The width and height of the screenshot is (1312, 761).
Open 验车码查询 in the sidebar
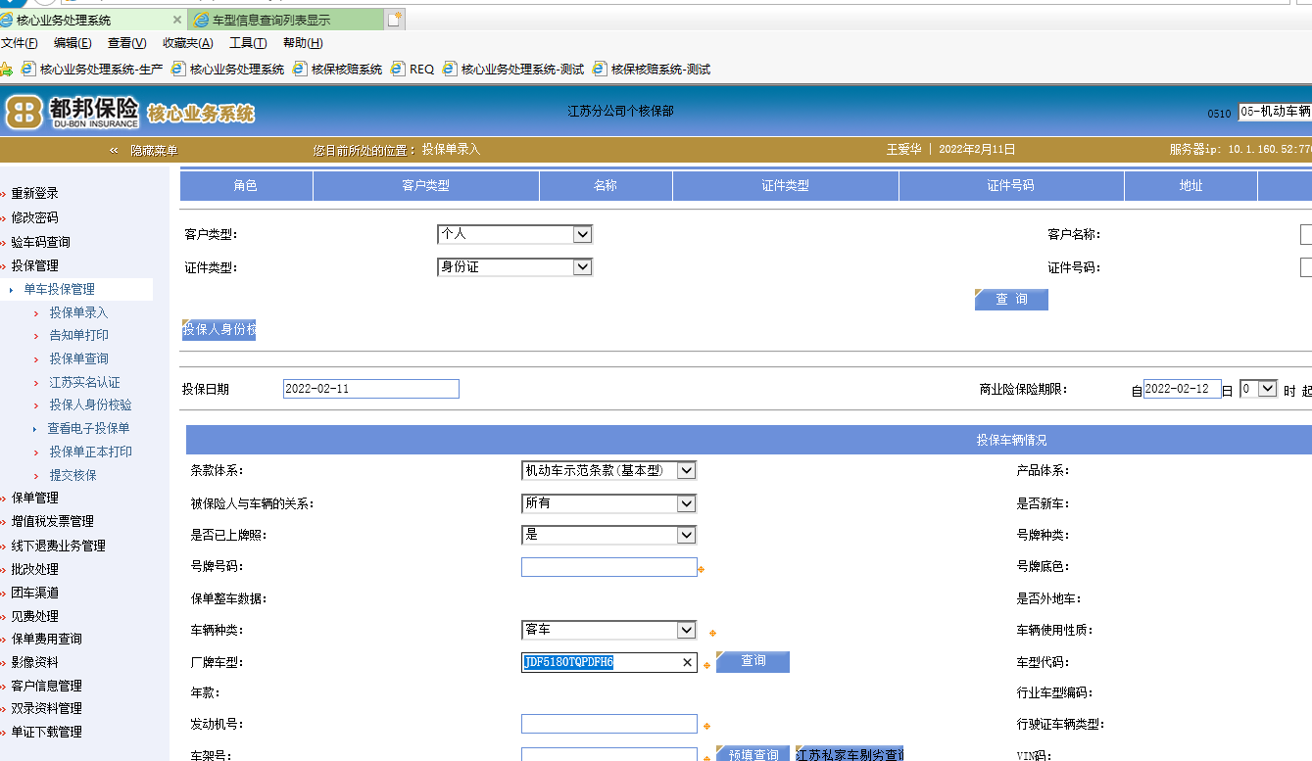(x=40, y=242)
